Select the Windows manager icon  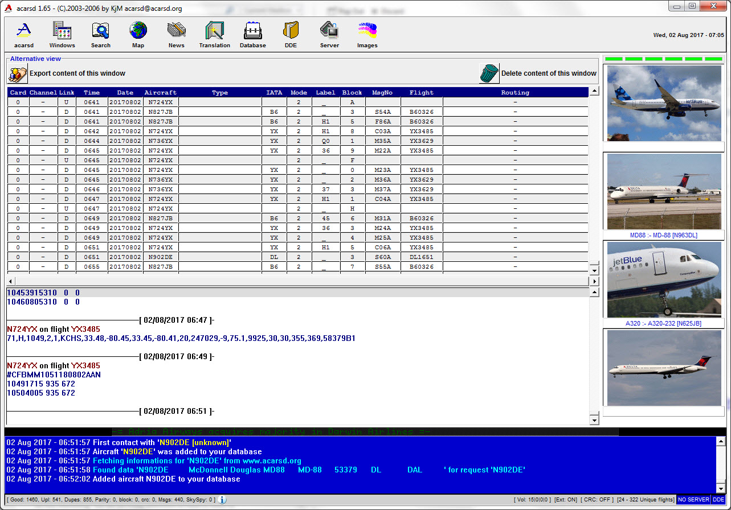tap(62, 34)
